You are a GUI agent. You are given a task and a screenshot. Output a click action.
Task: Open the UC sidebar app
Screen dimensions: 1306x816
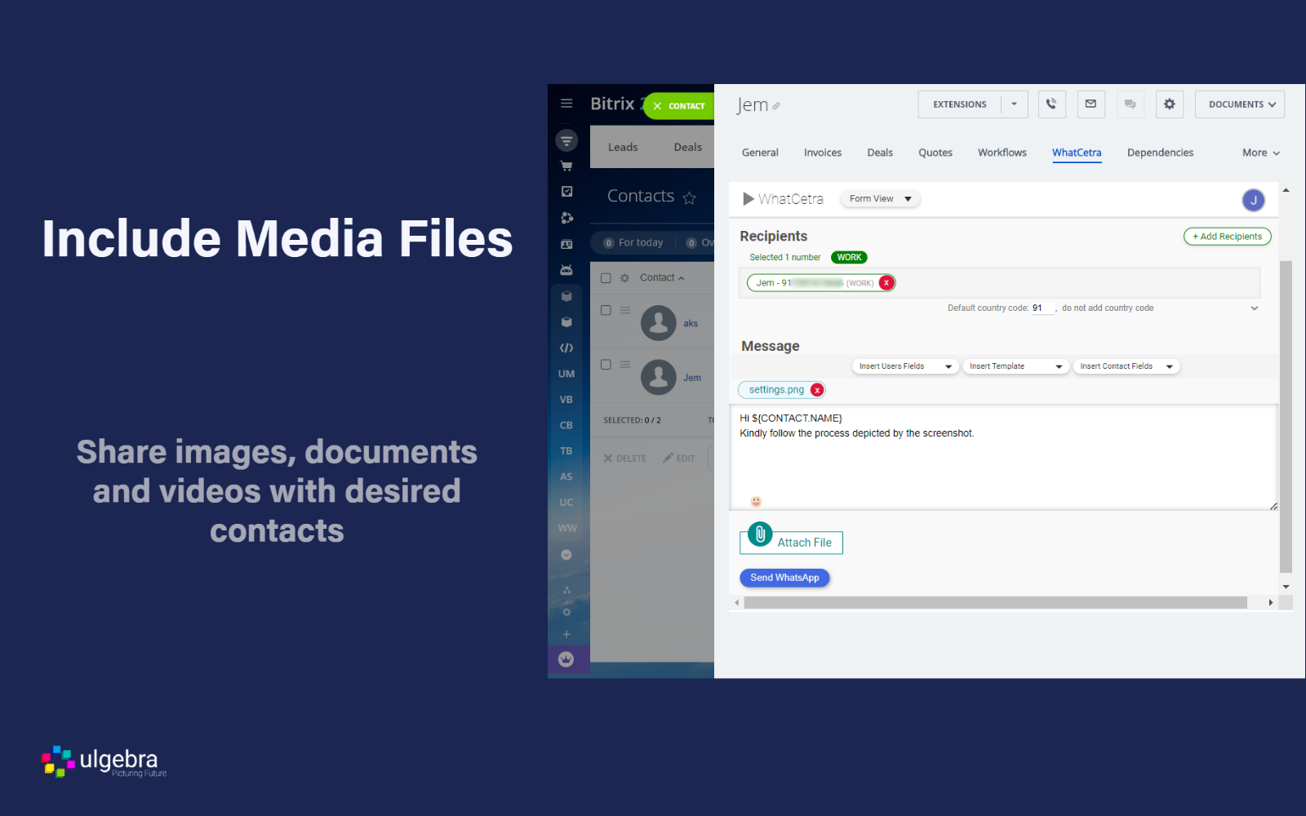[x=566, y=503]
